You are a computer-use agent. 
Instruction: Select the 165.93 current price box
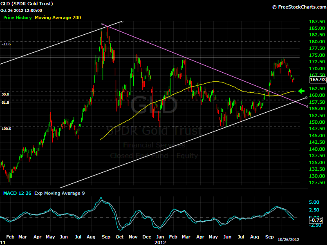tap(318, 80)
